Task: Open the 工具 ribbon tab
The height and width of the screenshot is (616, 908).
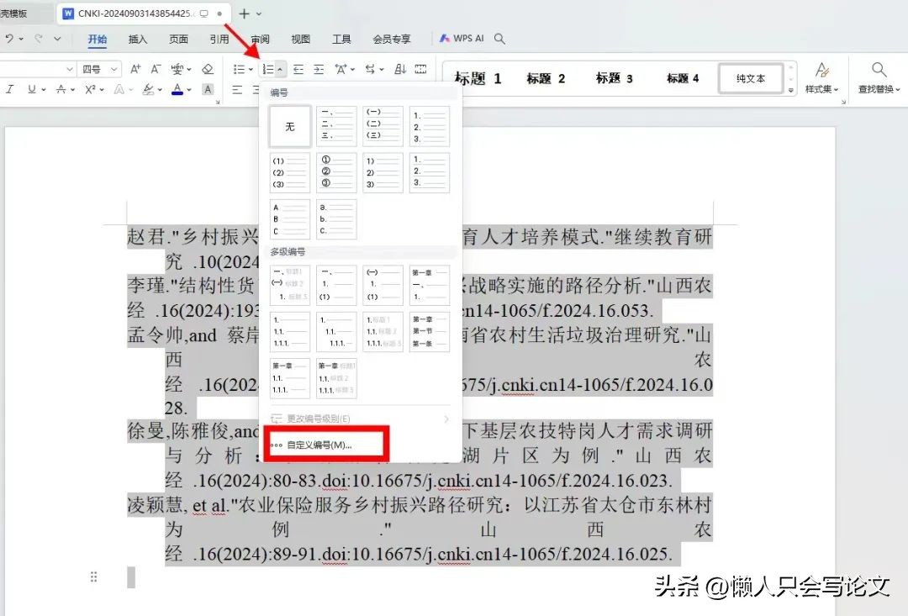Action: (x=341, y=39)
